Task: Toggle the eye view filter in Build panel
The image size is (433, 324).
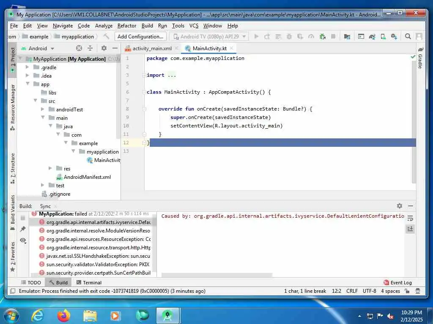Action: pos(23,240)
